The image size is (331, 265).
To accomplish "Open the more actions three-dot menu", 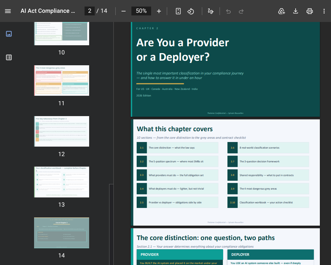I will [324, 11].
